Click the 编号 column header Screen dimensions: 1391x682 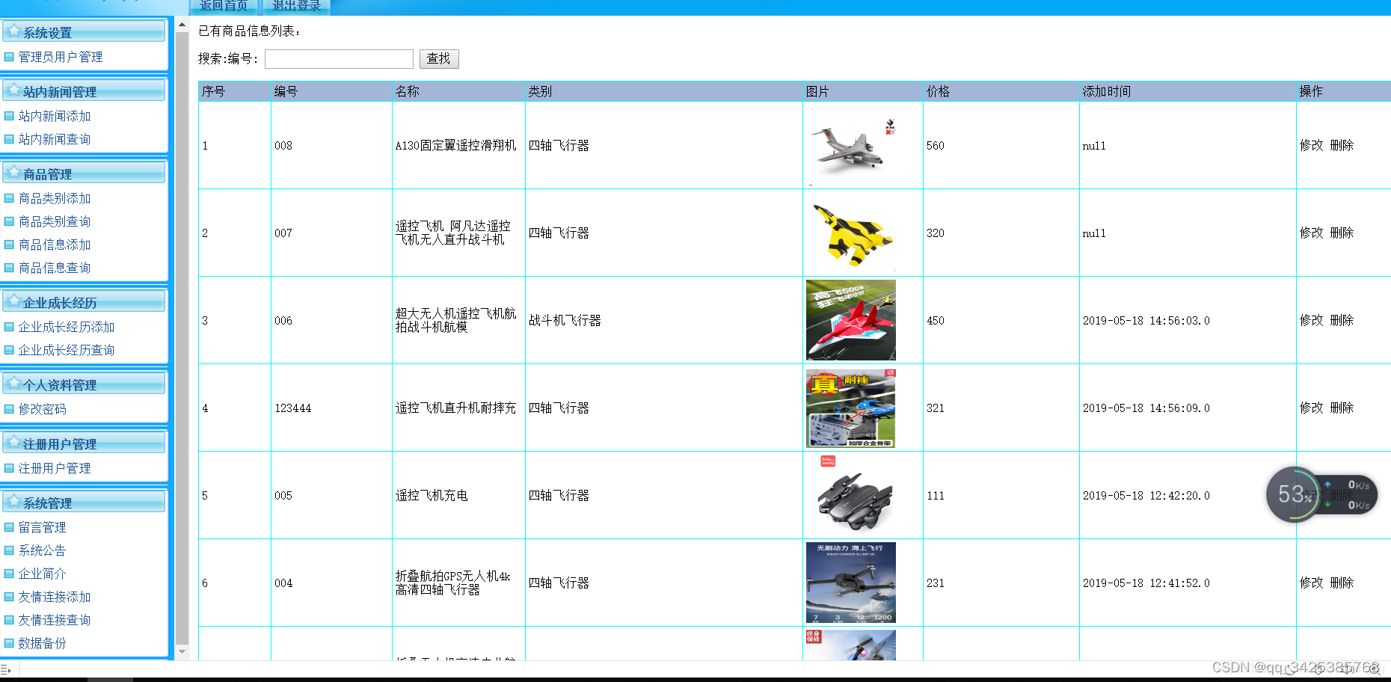tap(286, 91)
